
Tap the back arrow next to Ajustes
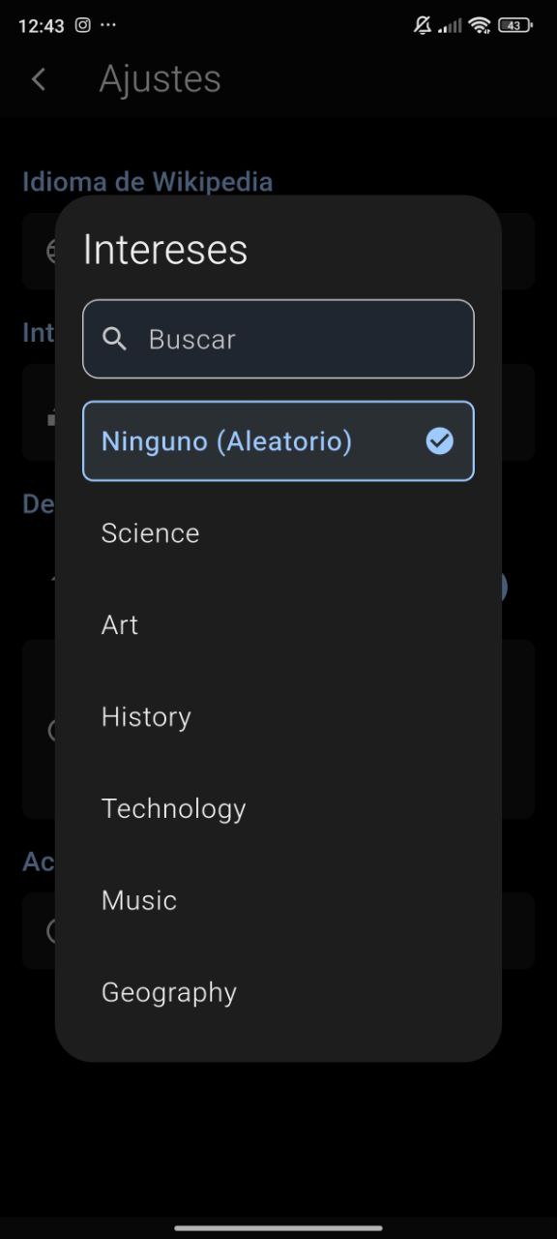point(38,79)
